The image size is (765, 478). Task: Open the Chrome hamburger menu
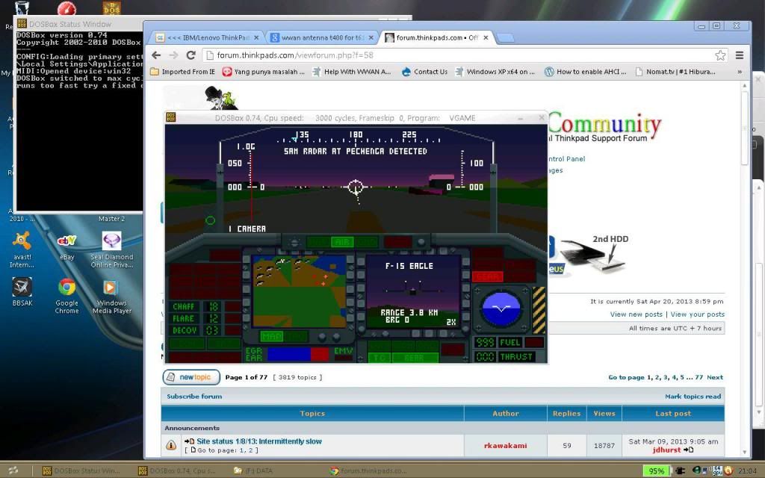[739, 55]
